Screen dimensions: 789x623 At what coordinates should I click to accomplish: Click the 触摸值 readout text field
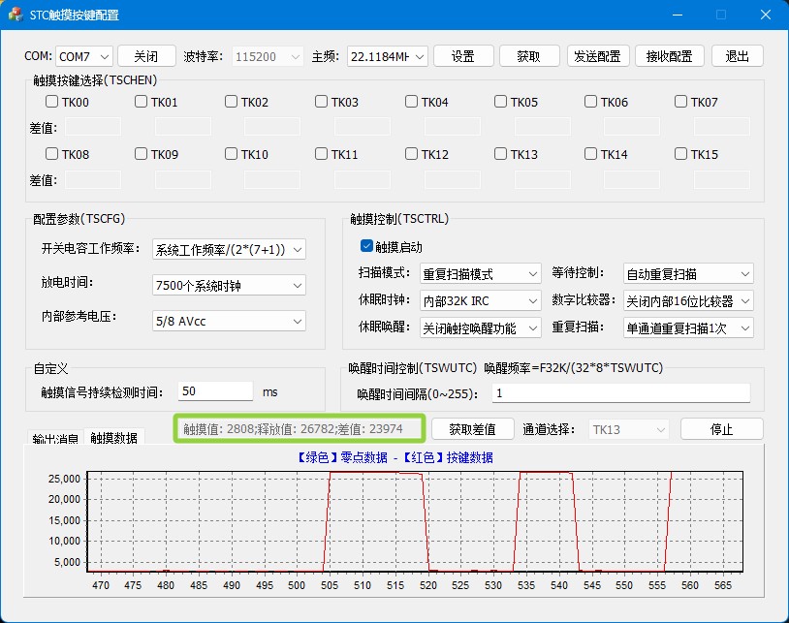[300, 428]
